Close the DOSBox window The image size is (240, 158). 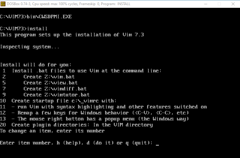click(x=233, y=4)
